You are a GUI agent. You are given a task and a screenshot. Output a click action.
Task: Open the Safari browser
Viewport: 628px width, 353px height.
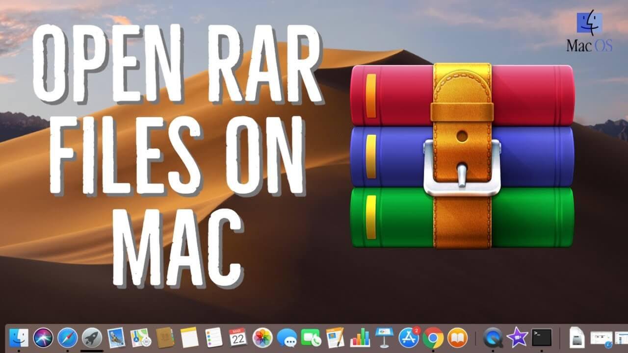68,337
